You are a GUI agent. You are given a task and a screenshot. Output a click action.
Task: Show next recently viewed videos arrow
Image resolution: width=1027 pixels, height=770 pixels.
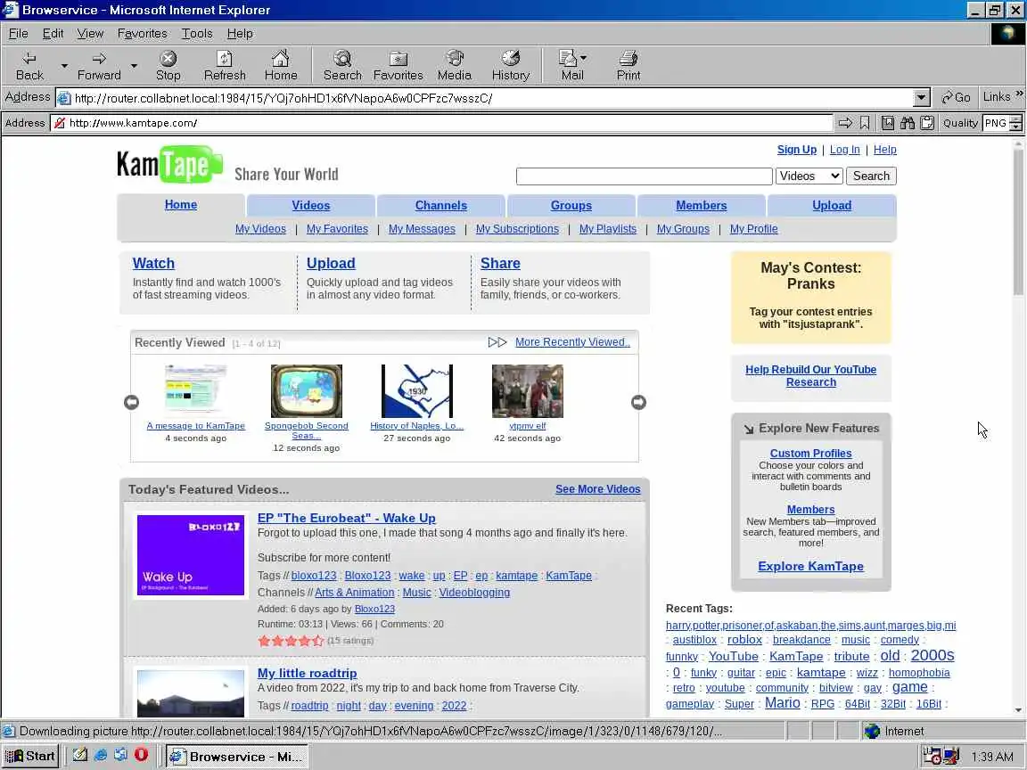point(638,402)
